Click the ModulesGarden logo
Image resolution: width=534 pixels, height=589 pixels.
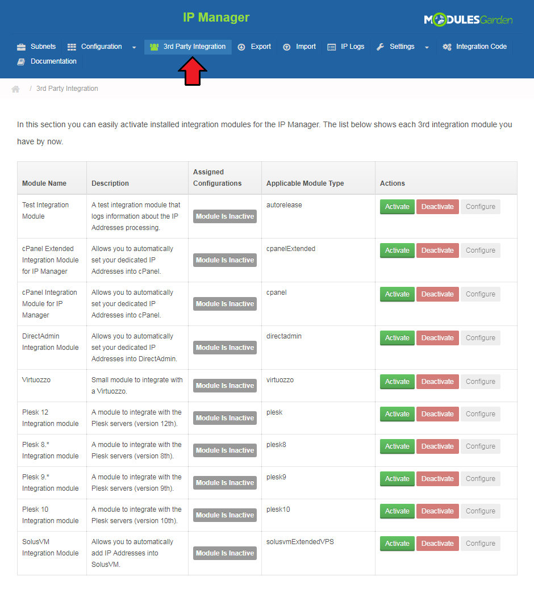click(x=468, y=19)
